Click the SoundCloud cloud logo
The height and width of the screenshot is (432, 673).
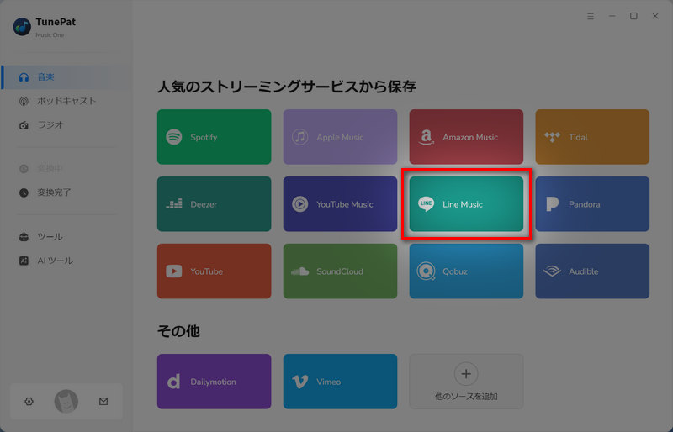[300, 271]
